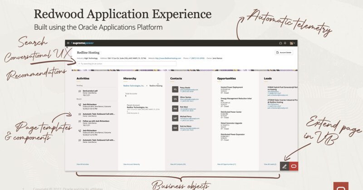The image size is (363, 190).
Task: Open Hosted Power Deployment opportunity
Action: (x=232, y=87)
